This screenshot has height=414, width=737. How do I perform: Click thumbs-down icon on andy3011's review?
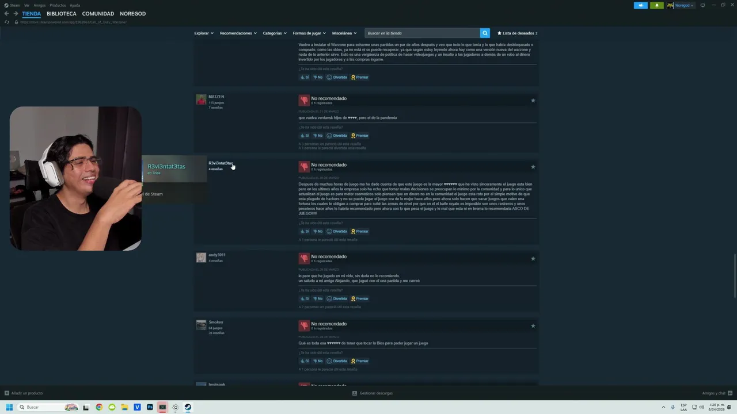pyautogui.click(x=304, y=258)
